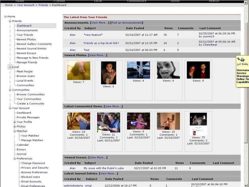This screenshot has height=187, width=249.
Task: Open Manage Friends in the tree
Action: click(27, 62)
